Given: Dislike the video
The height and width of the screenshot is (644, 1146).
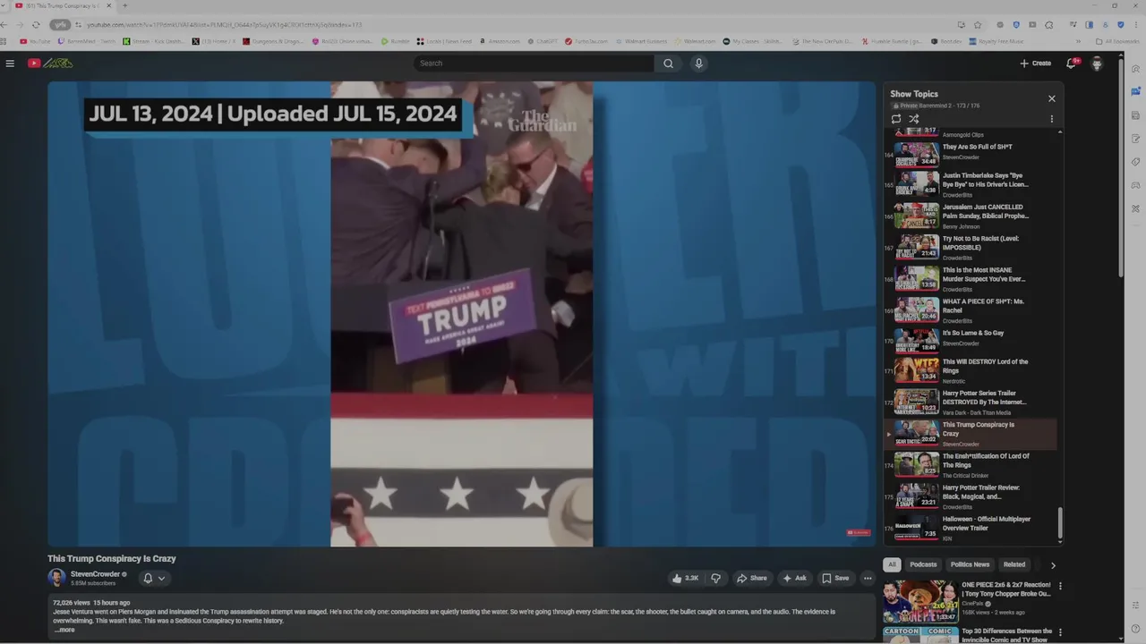Looking at the screenshot, I should point(715,578).
